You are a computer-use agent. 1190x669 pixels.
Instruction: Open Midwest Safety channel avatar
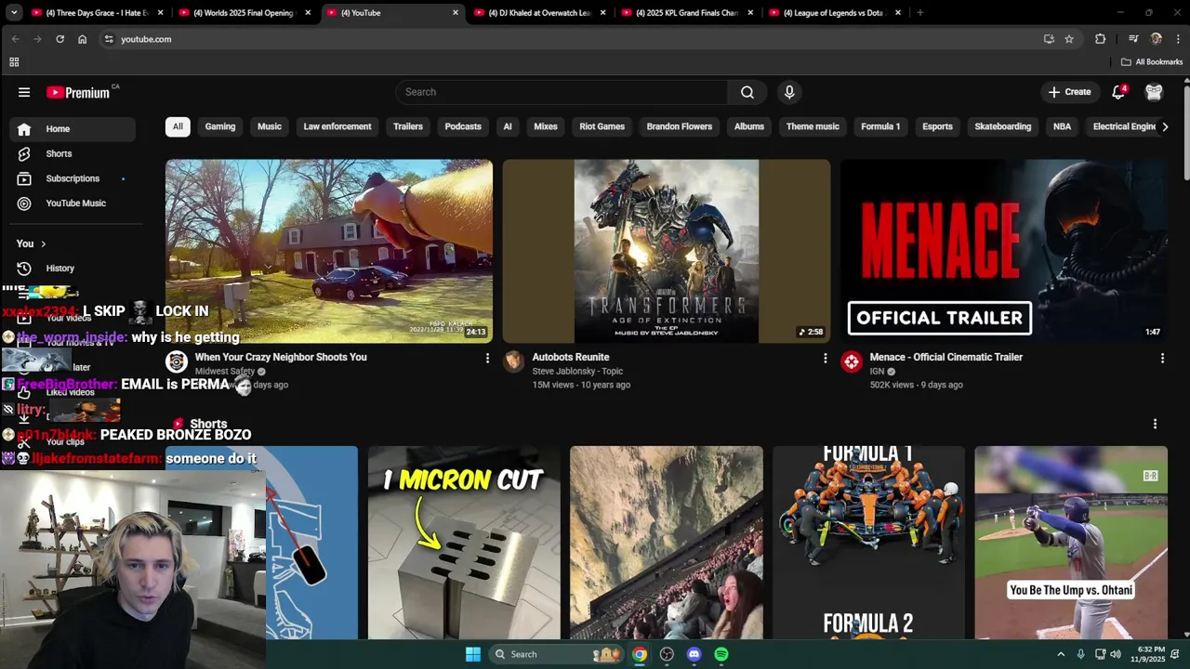click(x=177, y=361)
